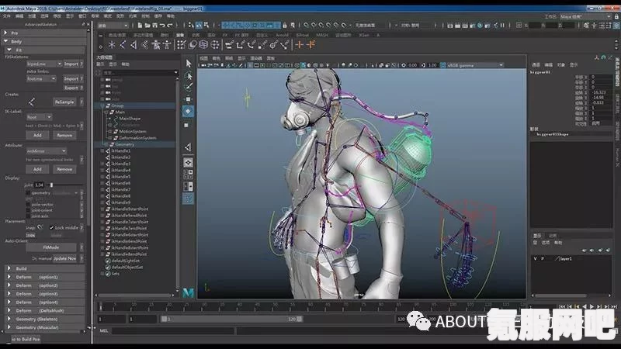Click the sphere shelf icon before the cube
The width and height of the screenshot is (621, 349).
pyautogui.click(x=193, y=45)
